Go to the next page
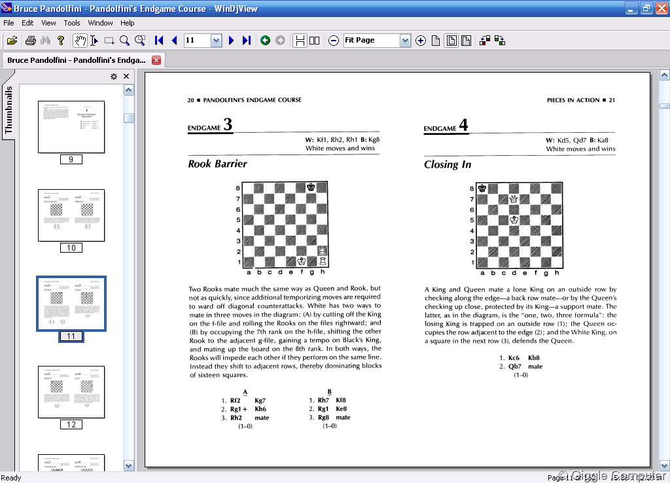This screenshot has height=483, width=670. click(231, 41)
